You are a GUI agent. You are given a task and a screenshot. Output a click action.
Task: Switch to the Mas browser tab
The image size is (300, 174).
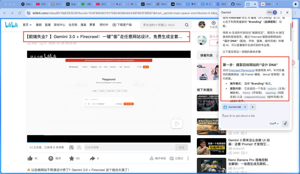[x=26, y=4]
